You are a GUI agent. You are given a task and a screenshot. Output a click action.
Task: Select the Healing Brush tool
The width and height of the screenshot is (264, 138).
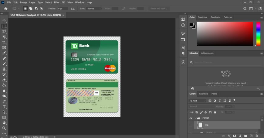pyautogui.click(x=4, y=58)
